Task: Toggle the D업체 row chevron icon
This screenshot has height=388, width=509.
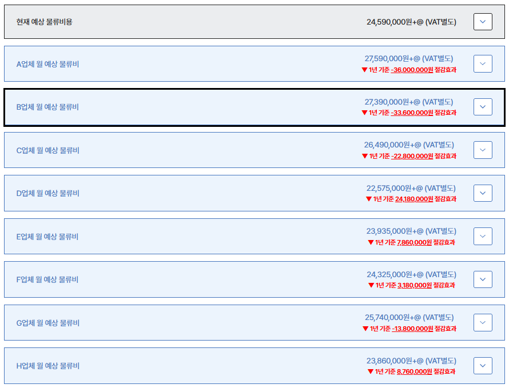Action: [483, 193]
